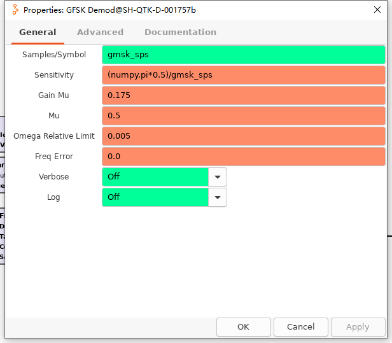This screenshot has width=392, height=343.
Task: Click the Gain Mu label
Action: [x=53, y=95]
